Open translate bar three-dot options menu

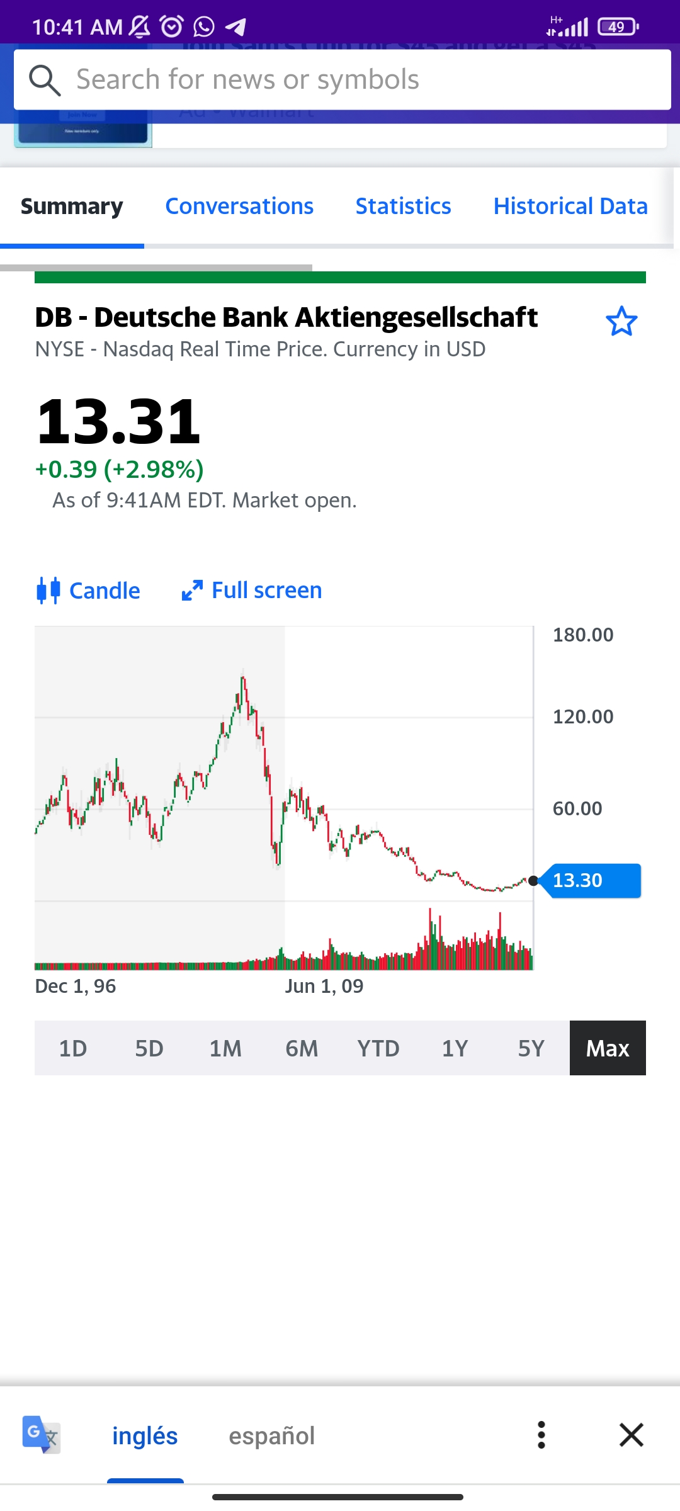click(541, 1435)
